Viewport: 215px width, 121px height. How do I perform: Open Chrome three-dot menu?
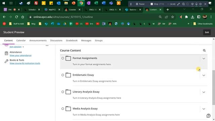pyautogui.click(x=211, y=17)
